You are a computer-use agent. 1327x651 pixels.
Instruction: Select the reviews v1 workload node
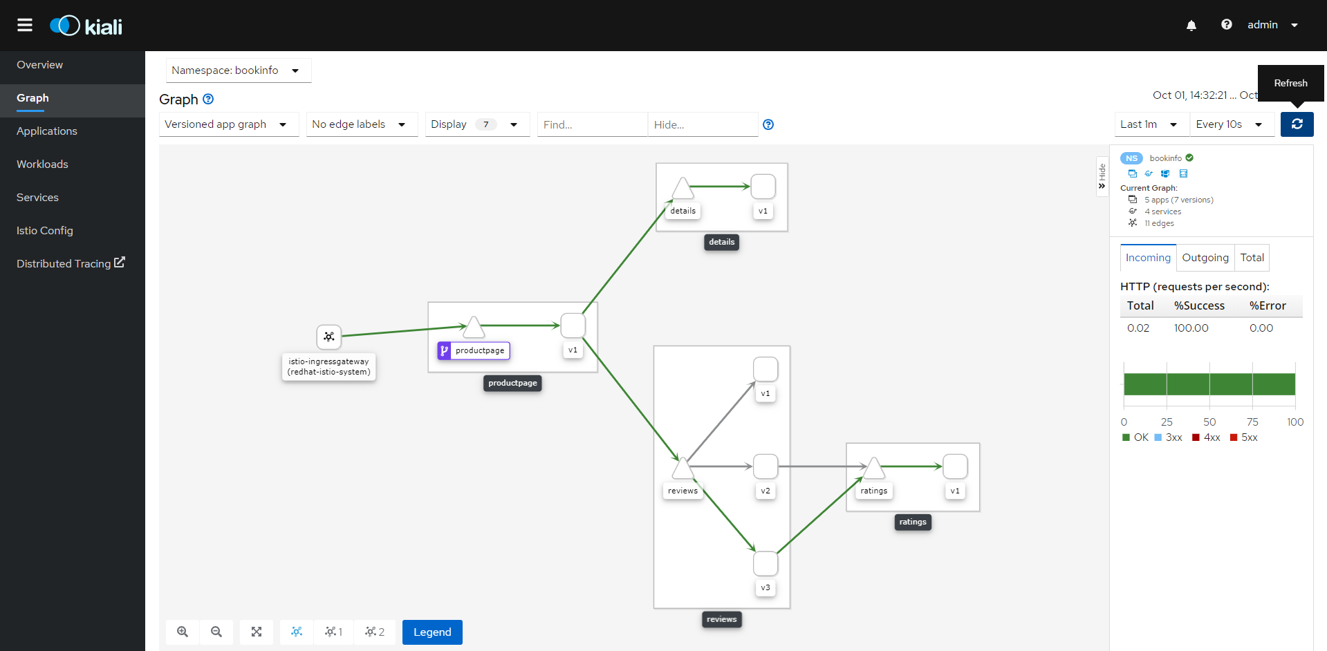tap(765, 369)
